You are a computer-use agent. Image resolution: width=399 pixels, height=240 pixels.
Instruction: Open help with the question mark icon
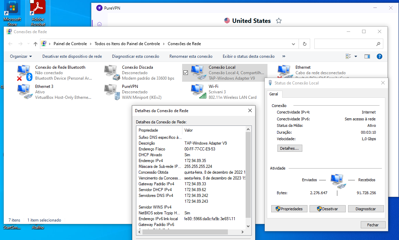[380, 56]
